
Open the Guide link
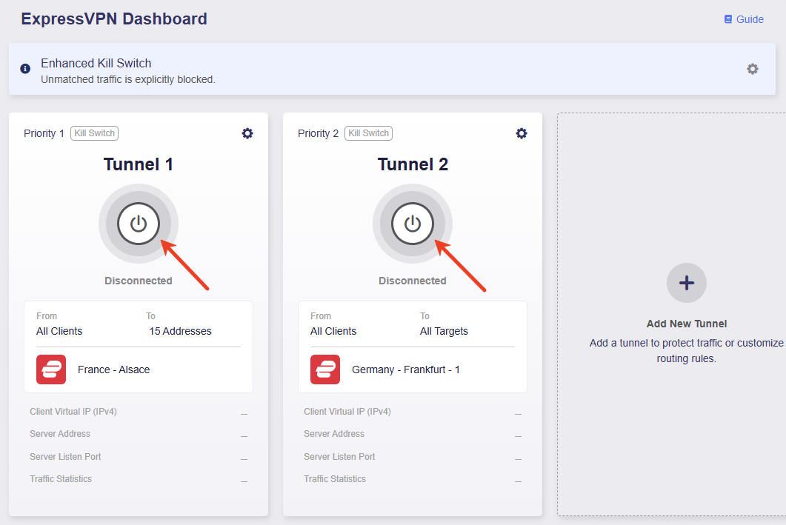[x=744, y=19]
